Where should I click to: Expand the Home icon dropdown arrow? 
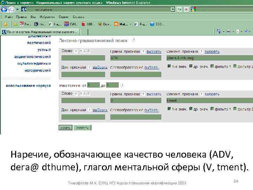point(223,32)
